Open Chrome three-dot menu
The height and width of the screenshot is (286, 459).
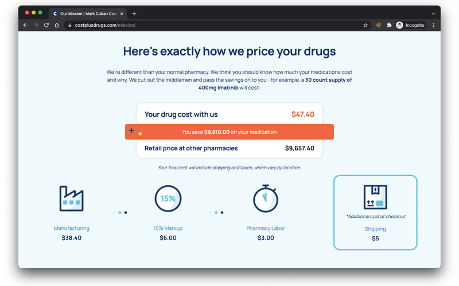(434, 25)
